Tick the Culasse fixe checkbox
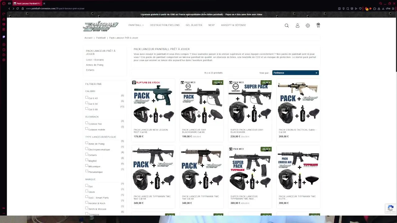The height and width of the screenshot is (223, 397). pyautogui.click(x=87, y=123)
